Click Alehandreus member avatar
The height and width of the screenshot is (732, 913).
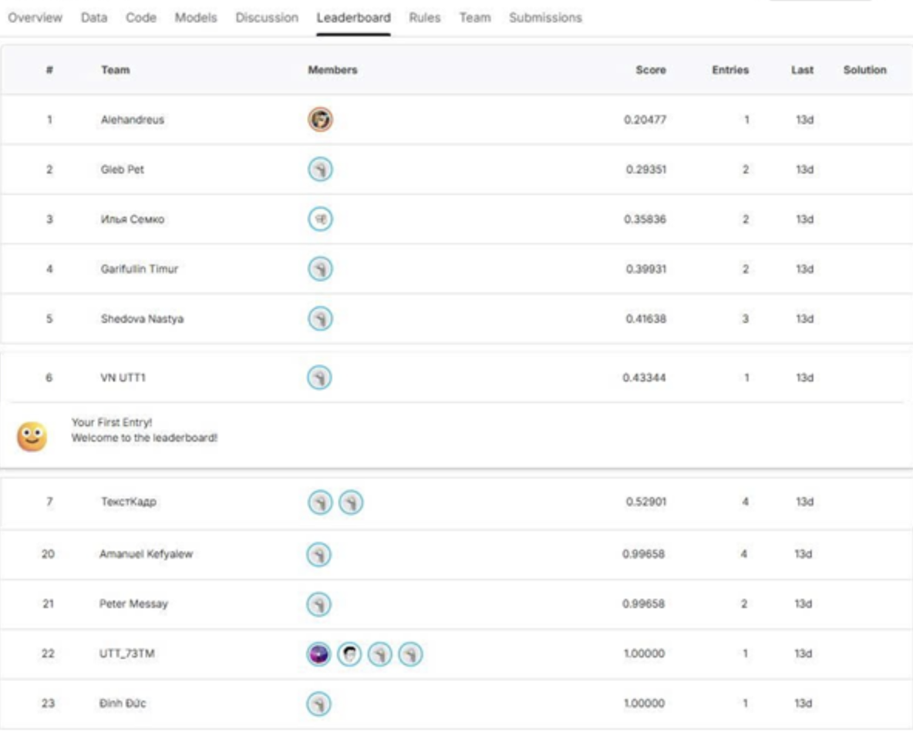320,119
